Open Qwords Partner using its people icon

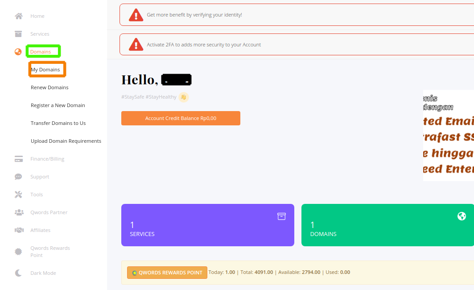(18, 212)
